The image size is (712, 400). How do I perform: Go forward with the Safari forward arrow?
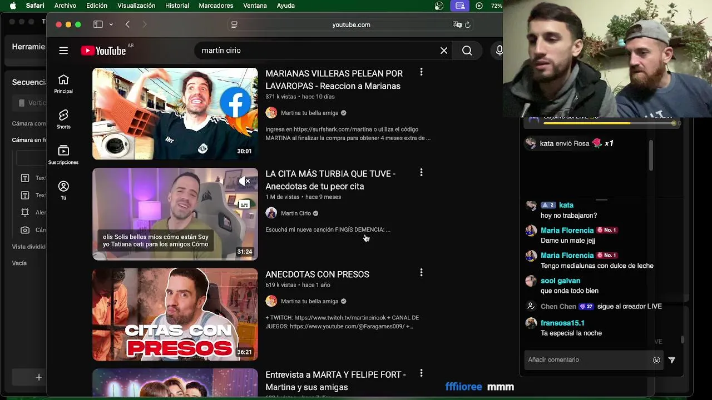pyautogui.click(x=145, y=24)
